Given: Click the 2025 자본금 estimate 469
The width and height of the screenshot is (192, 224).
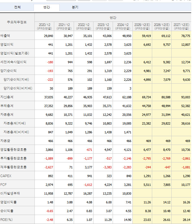Looking at the screenshot, I should tap(148, 141).
